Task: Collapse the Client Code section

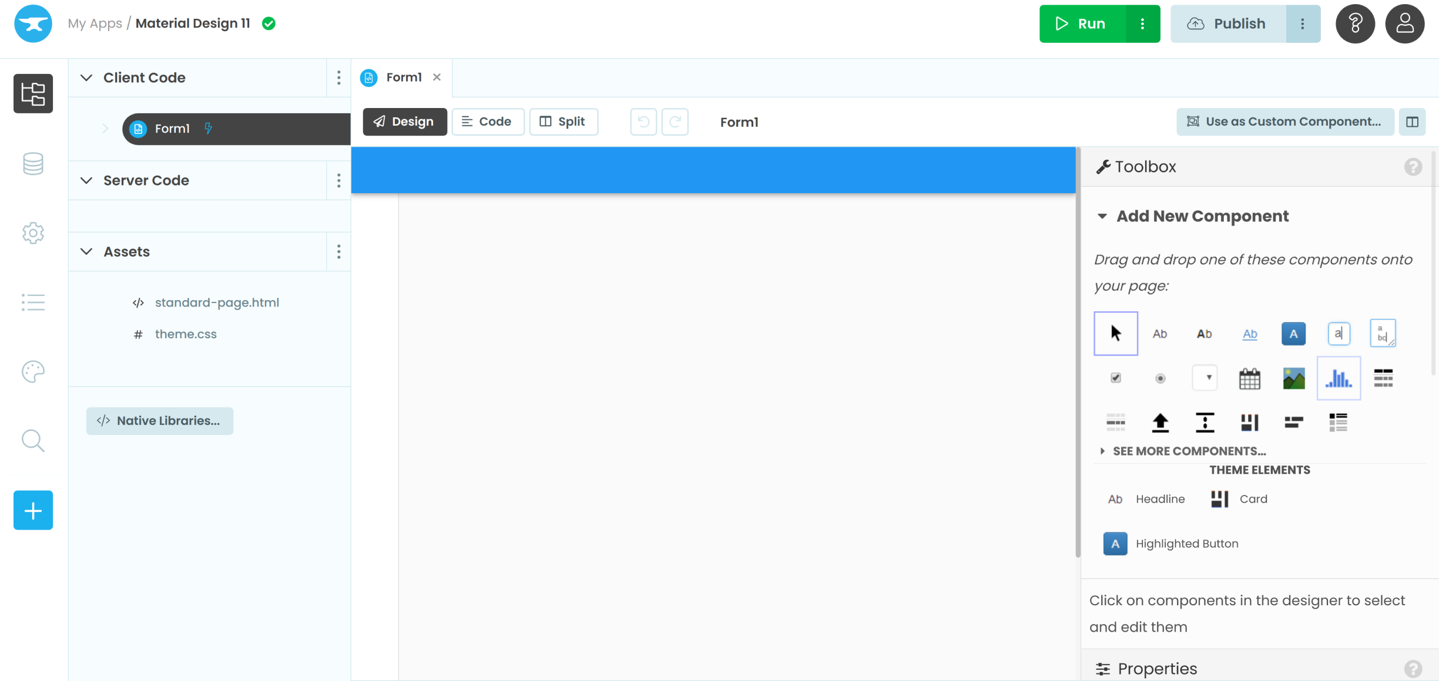Action: tap(86, 77)
